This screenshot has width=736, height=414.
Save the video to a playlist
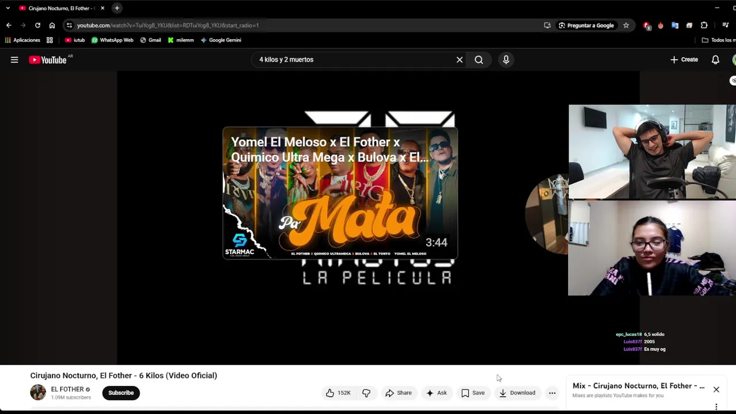[473, 393]
